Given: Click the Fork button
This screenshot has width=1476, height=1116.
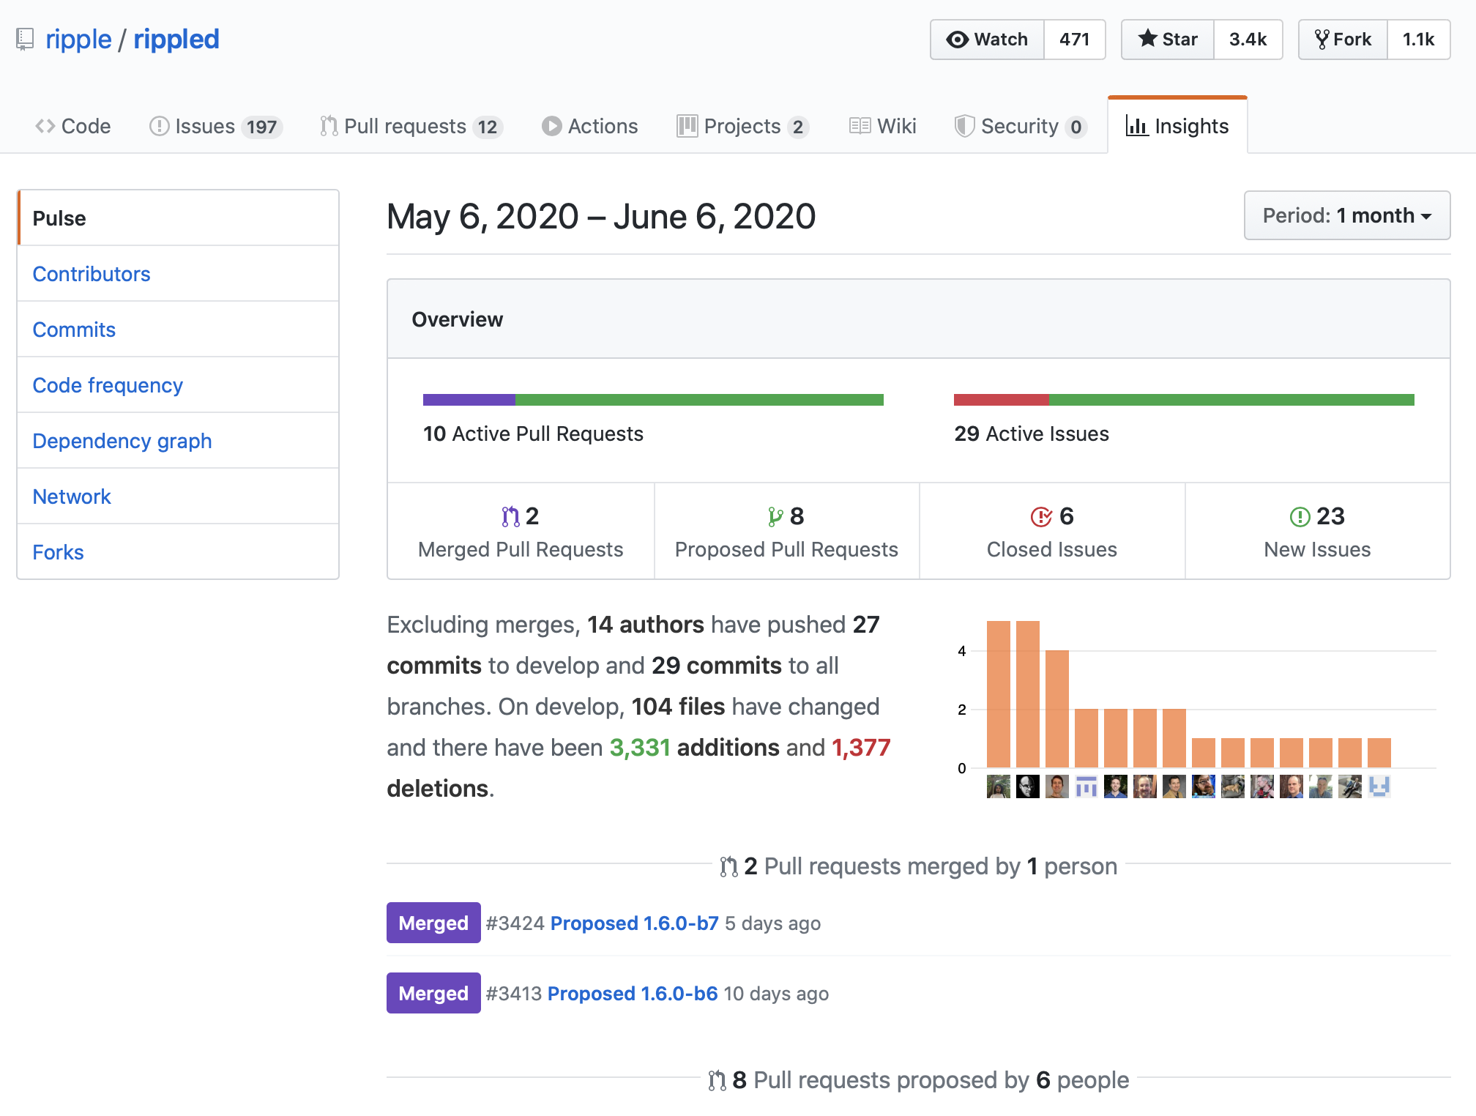Looking at the screenshot, I should point(1343,40).
